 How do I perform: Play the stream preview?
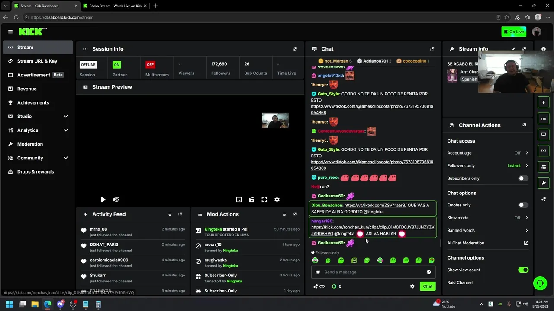[103, 200]
